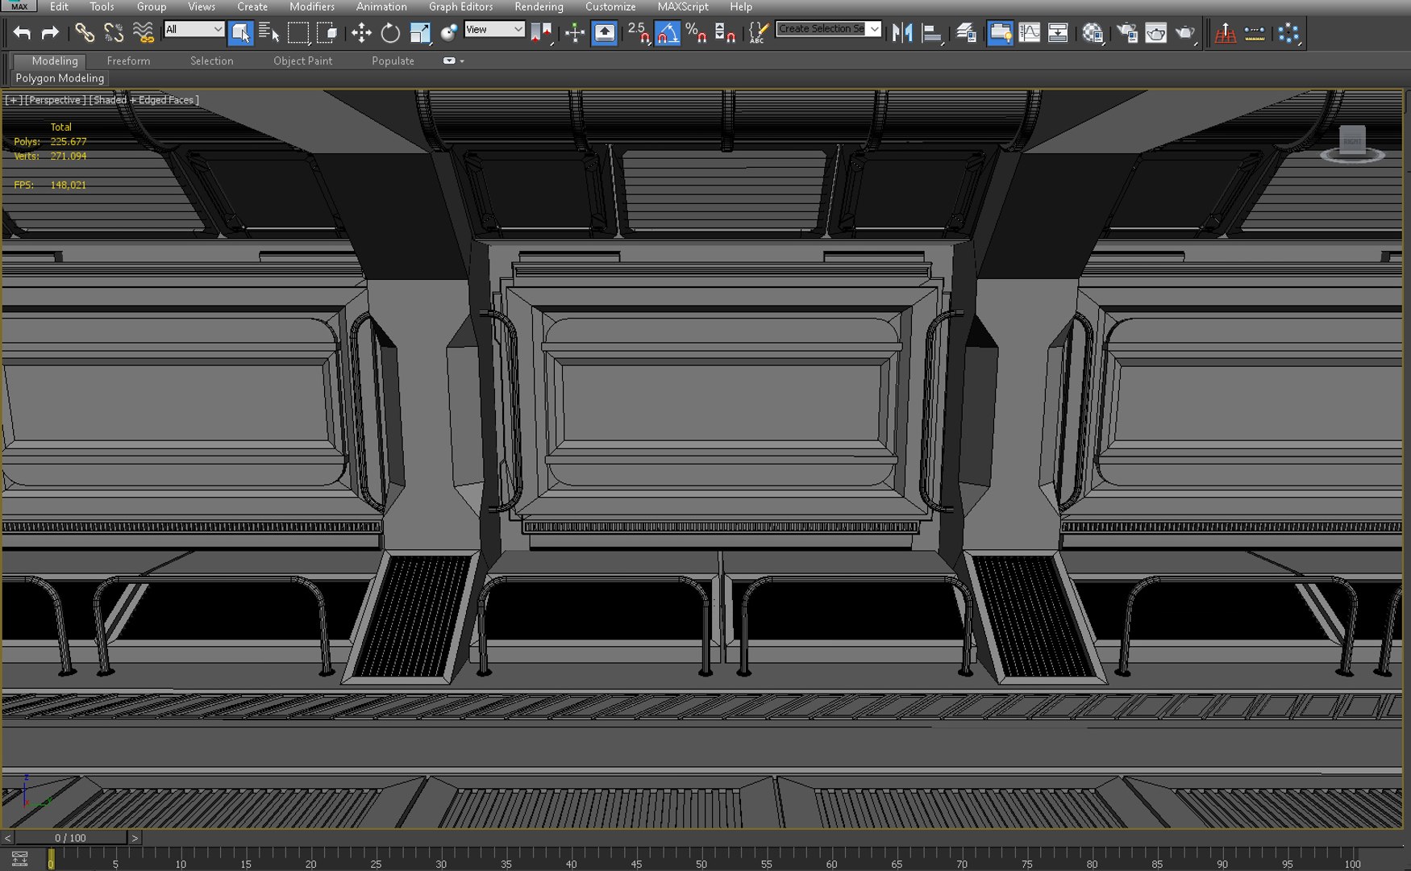Click the Rectangular Selection Region icon
Viewport: 1411px width, 871px height.
(x=298, y=33)
